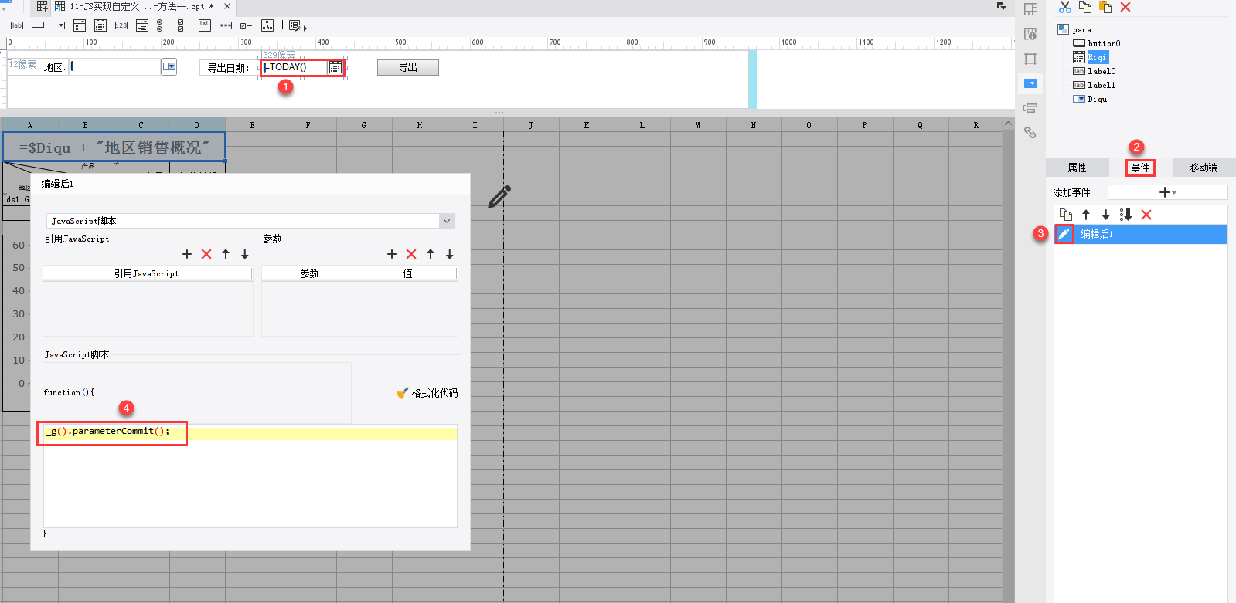Select the checkbox group widget tool
Image resolution: width=1236 pixels, height=603 pixels.
coord(183,25)
